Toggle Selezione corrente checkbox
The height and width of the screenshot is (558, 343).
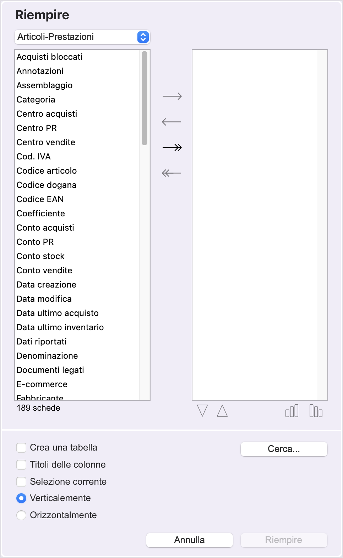pos(21,481)
